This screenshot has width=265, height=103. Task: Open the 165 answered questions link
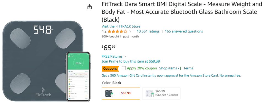pos(184,31)
